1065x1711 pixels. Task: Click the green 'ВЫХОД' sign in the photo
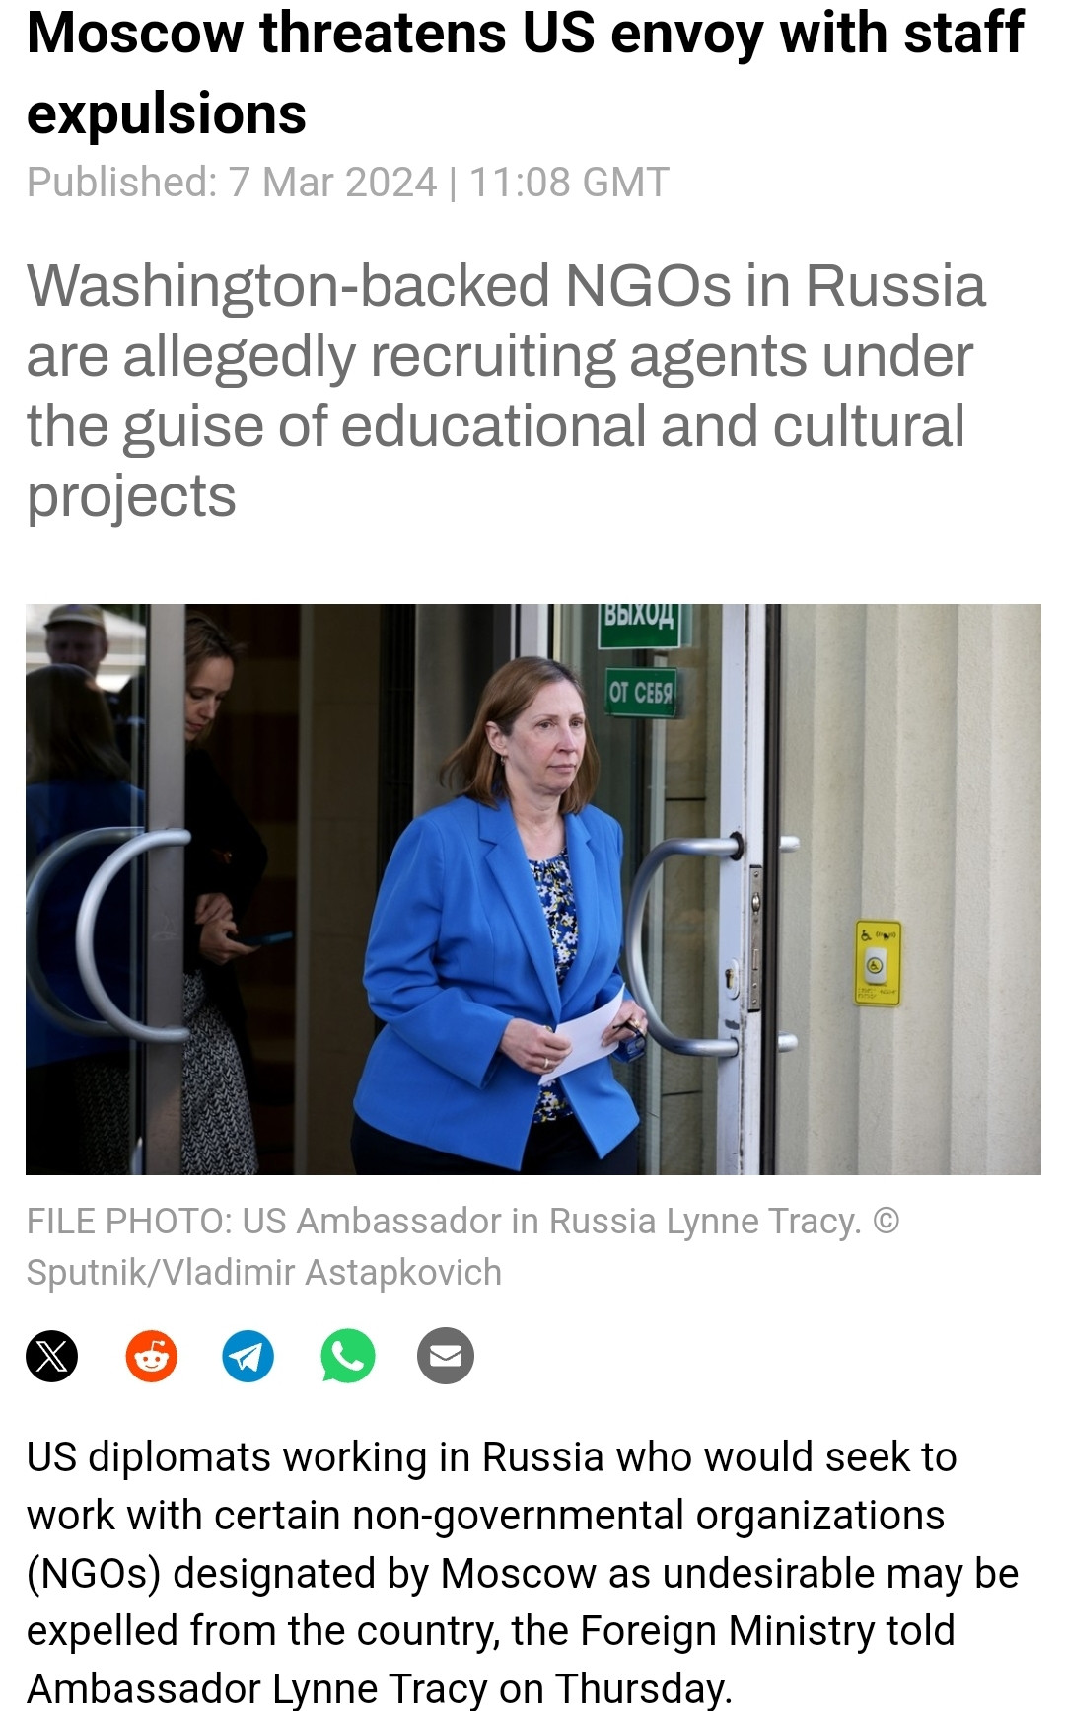(639, 621)
